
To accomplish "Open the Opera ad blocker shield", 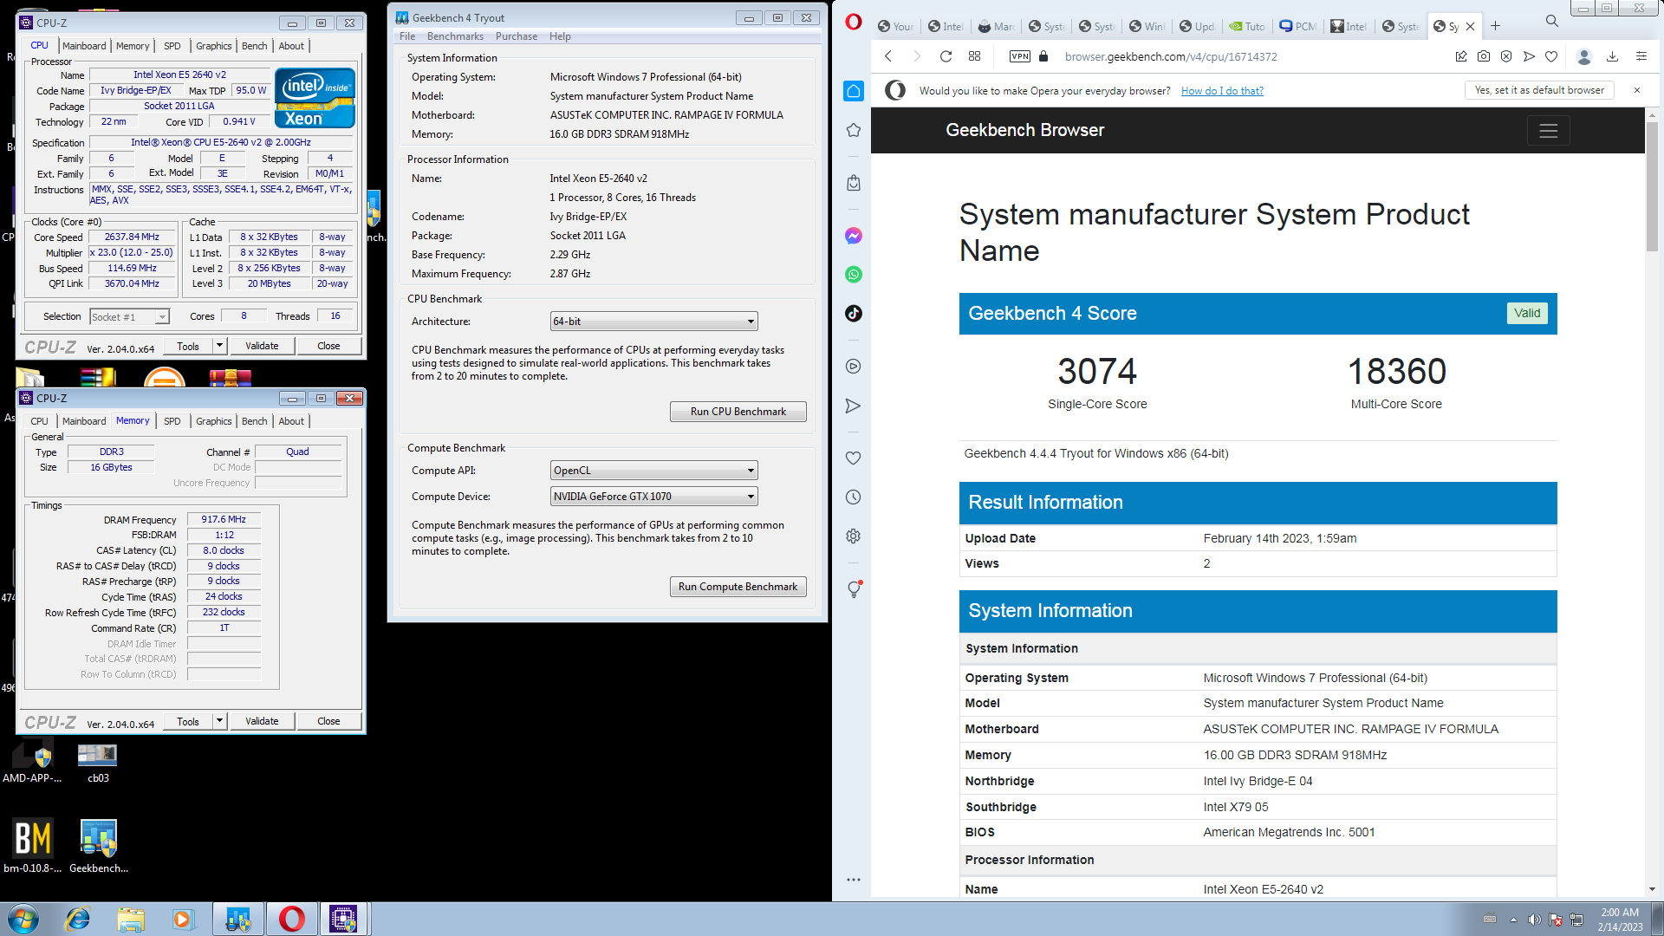I will (1506, 56).
